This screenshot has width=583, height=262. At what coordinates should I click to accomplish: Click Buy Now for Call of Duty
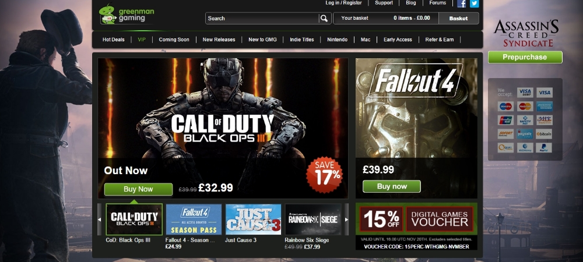point(138,189)
